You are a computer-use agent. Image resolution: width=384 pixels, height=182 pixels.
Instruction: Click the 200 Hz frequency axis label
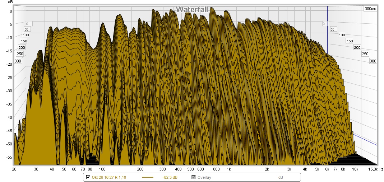coord(140,169)
